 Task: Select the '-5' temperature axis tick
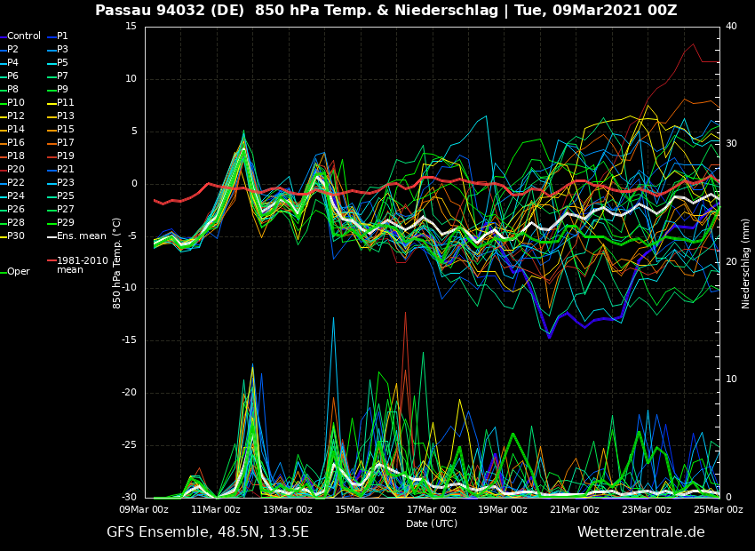131,236
